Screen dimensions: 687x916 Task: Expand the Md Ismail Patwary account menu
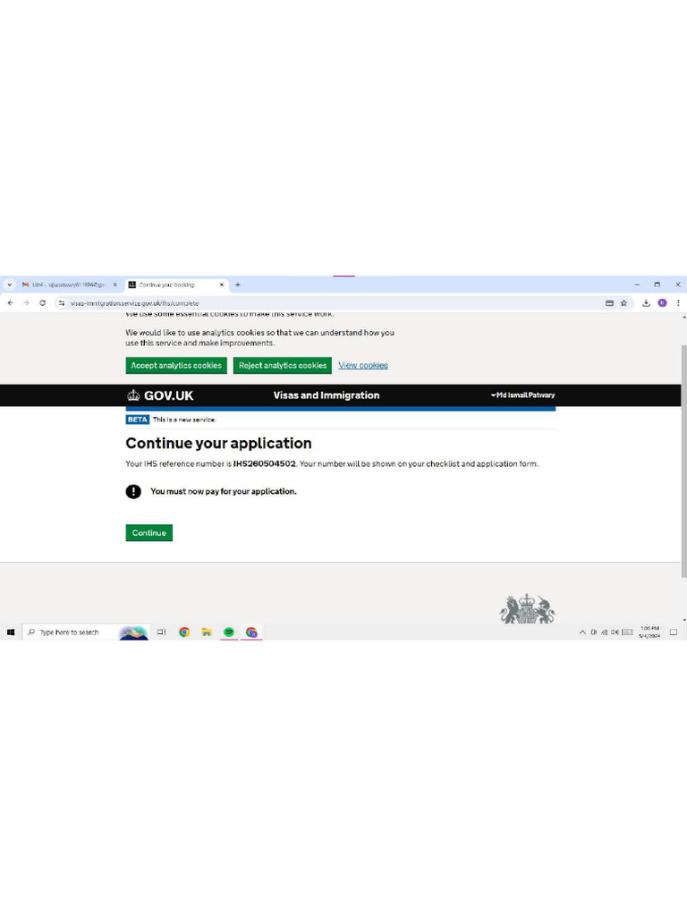[x=522, y=395]
